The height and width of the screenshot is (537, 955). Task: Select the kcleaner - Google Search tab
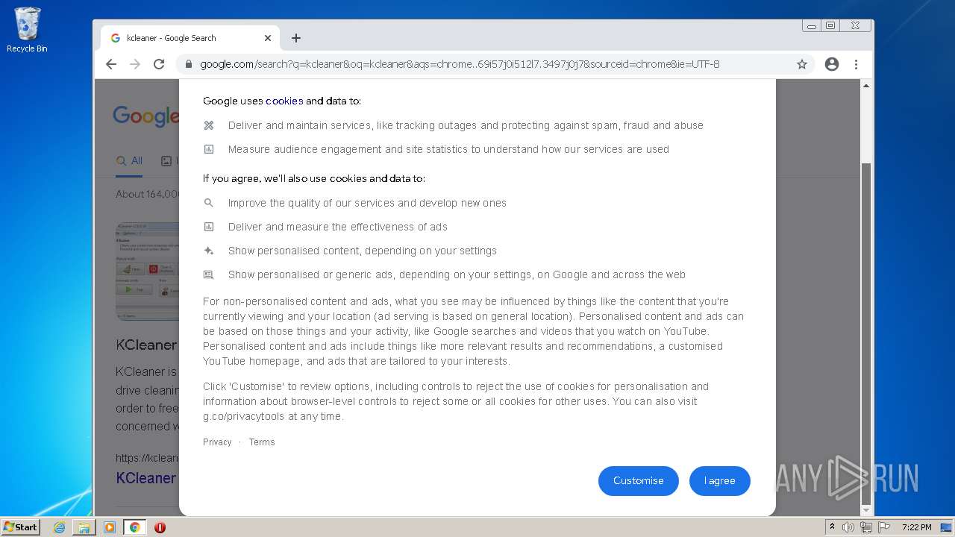click(x=190, y=38)
